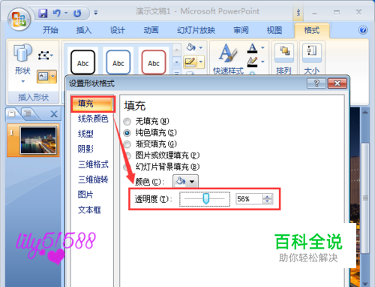Screen dimensions: 375x287
Task: Click the main window vertical scrollbar
Action: point(365,198)
